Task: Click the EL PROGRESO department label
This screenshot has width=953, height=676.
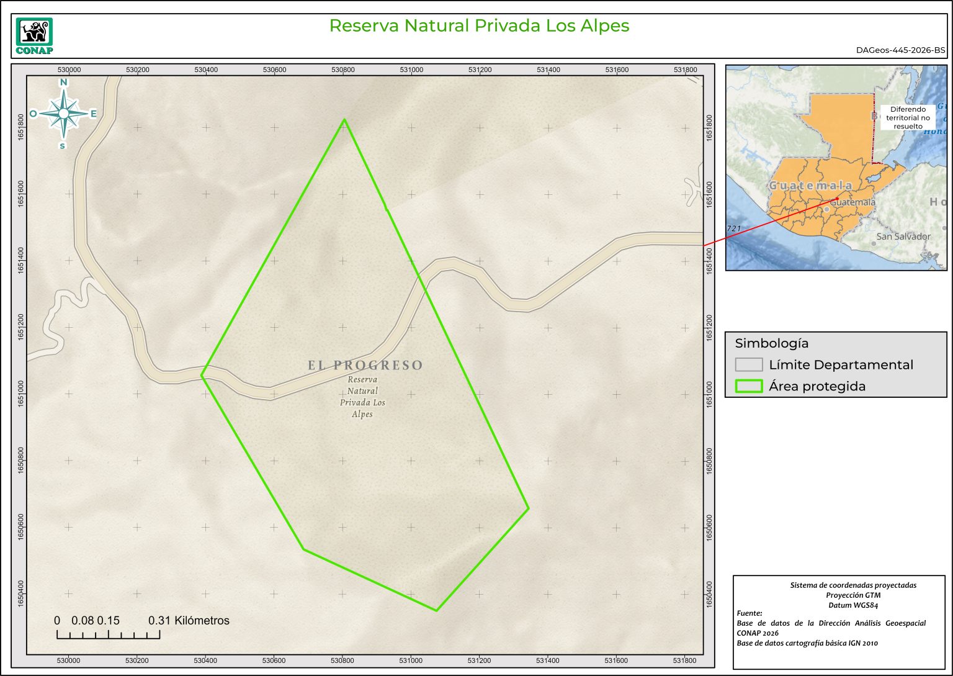Action: [365, 365]
